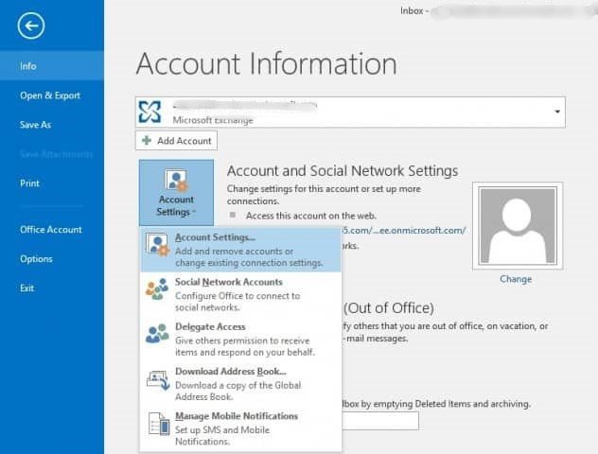Click the Add Account button
The image size is (598, 454).
point(176,141)
